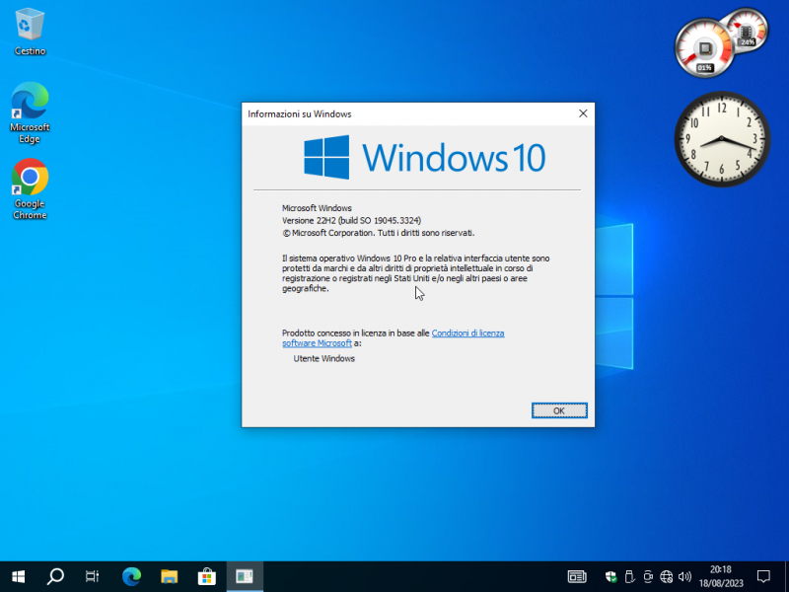Open Windows Security from the system tray
The width and height of the screenshot is (789, 592).
(611, 576)
